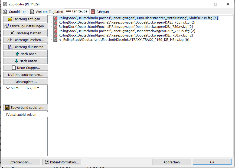Image resolution: width=235 pixels, height=168 pixels.
Task: Click the smiley icon on Datei-Information
Action: (x=47, y=162)
